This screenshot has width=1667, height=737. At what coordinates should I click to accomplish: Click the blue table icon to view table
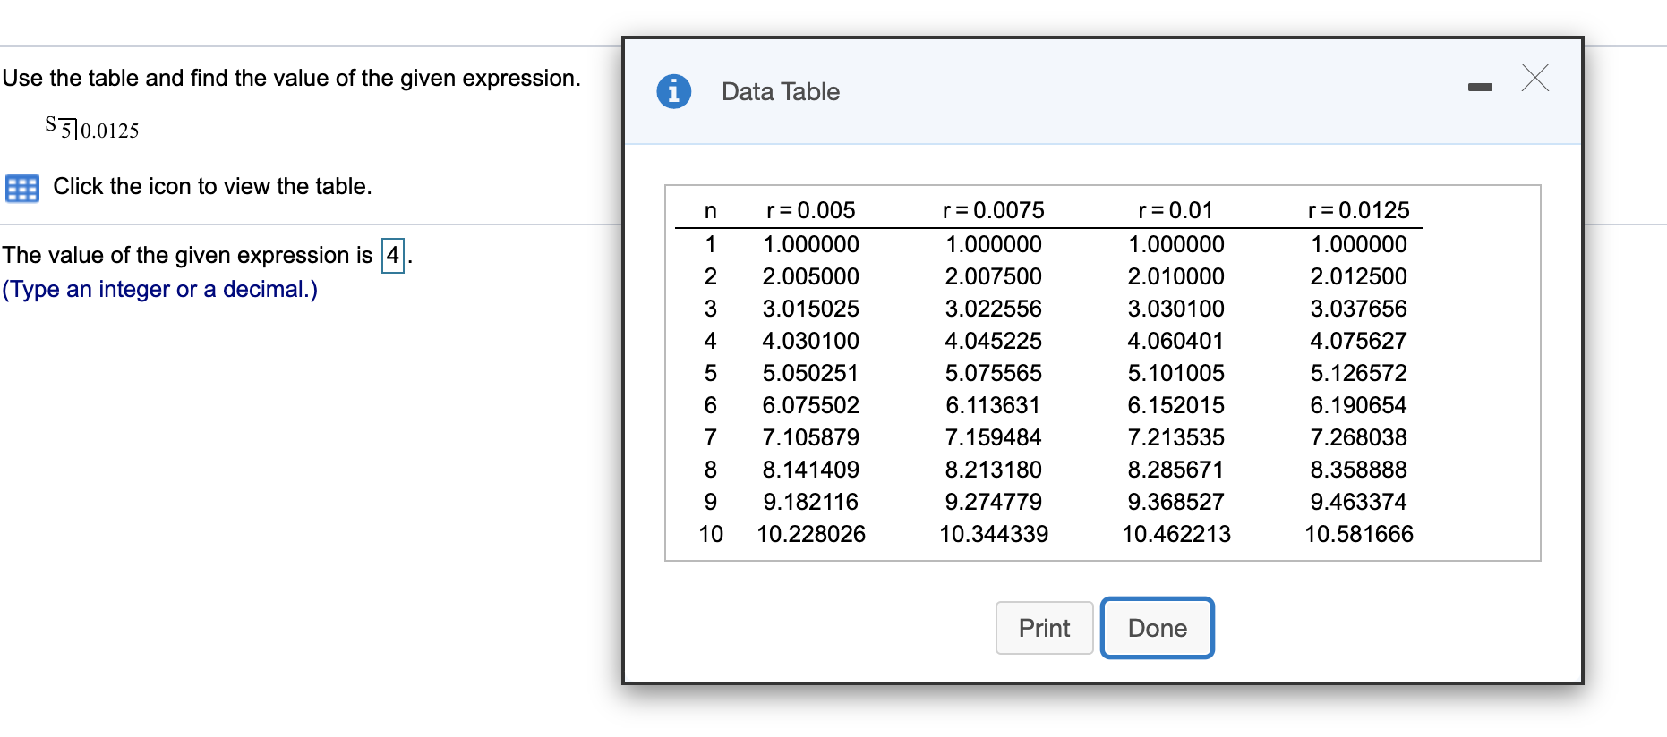coord(22,188)
